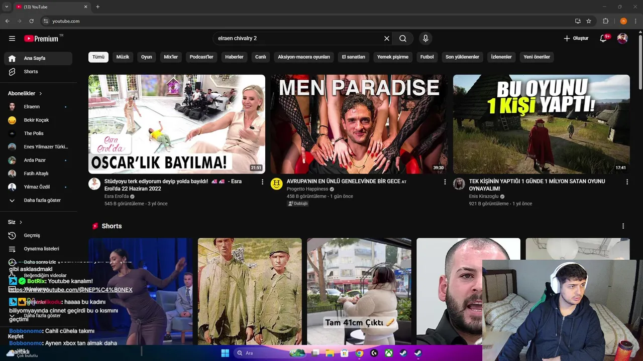The width and height of the screenshot is (643, 361).
Task: Open the Elraenn subscription channel
Action: click(x=38, y=107)
